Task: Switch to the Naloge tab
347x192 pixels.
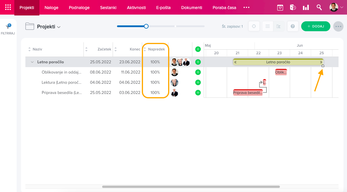Action: [x=51, y=8]
